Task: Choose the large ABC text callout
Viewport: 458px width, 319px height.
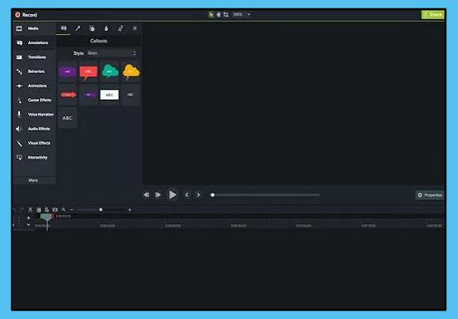Action: pos(67,118)
